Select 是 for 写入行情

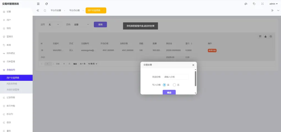[164, 85]
